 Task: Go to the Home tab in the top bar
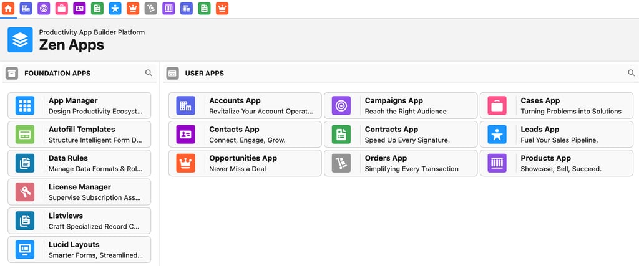9,8
